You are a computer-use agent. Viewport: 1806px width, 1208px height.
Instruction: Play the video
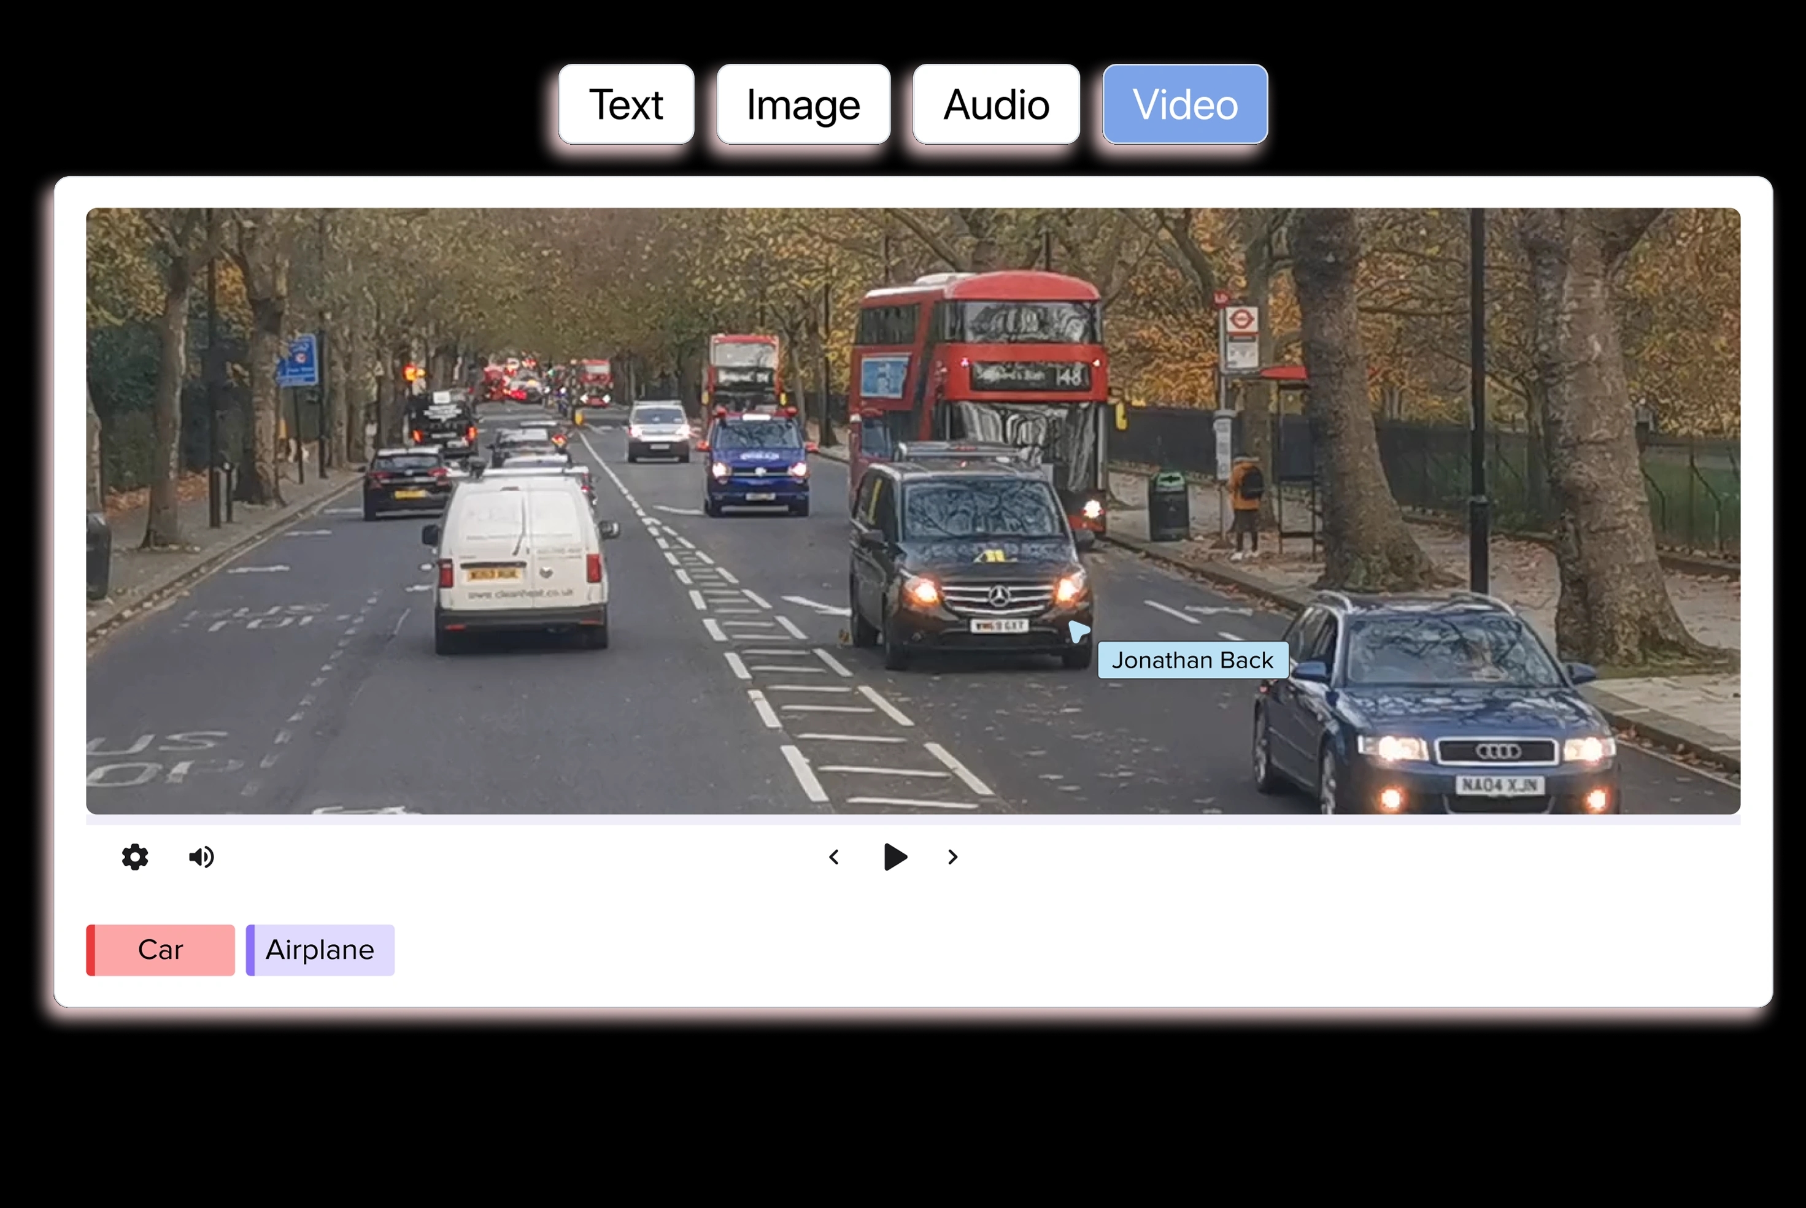click(x=895, y=856)
